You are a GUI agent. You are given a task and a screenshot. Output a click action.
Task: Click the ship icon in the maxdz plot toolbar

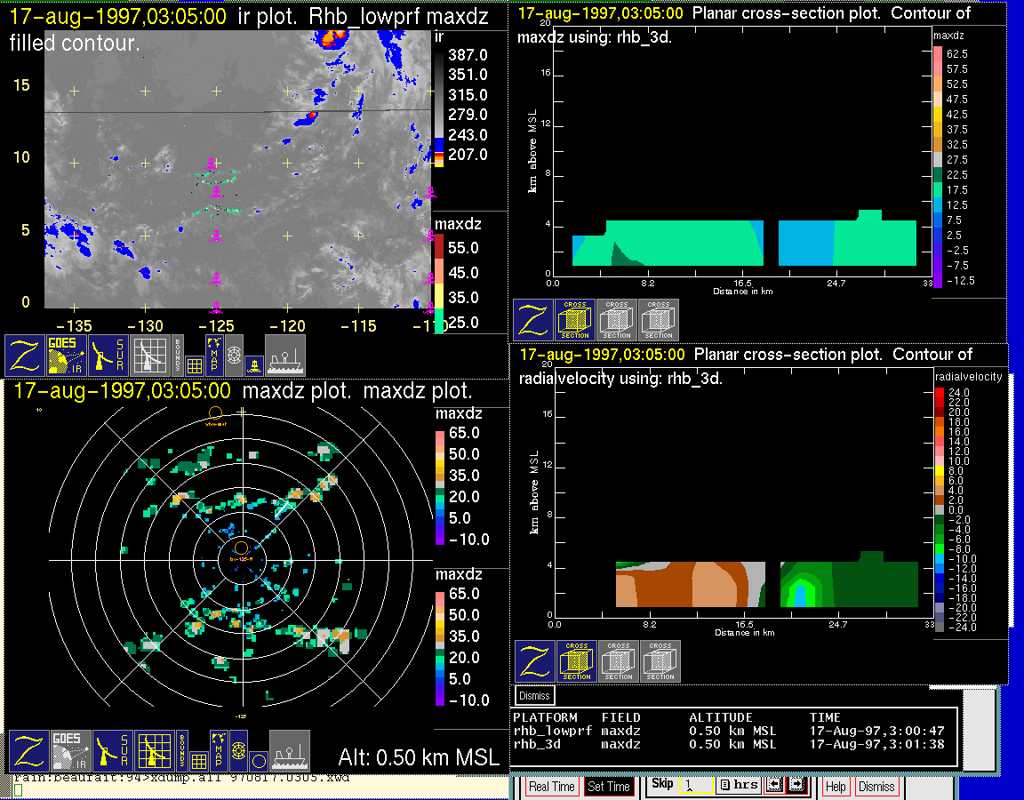[x=289, y=751]
